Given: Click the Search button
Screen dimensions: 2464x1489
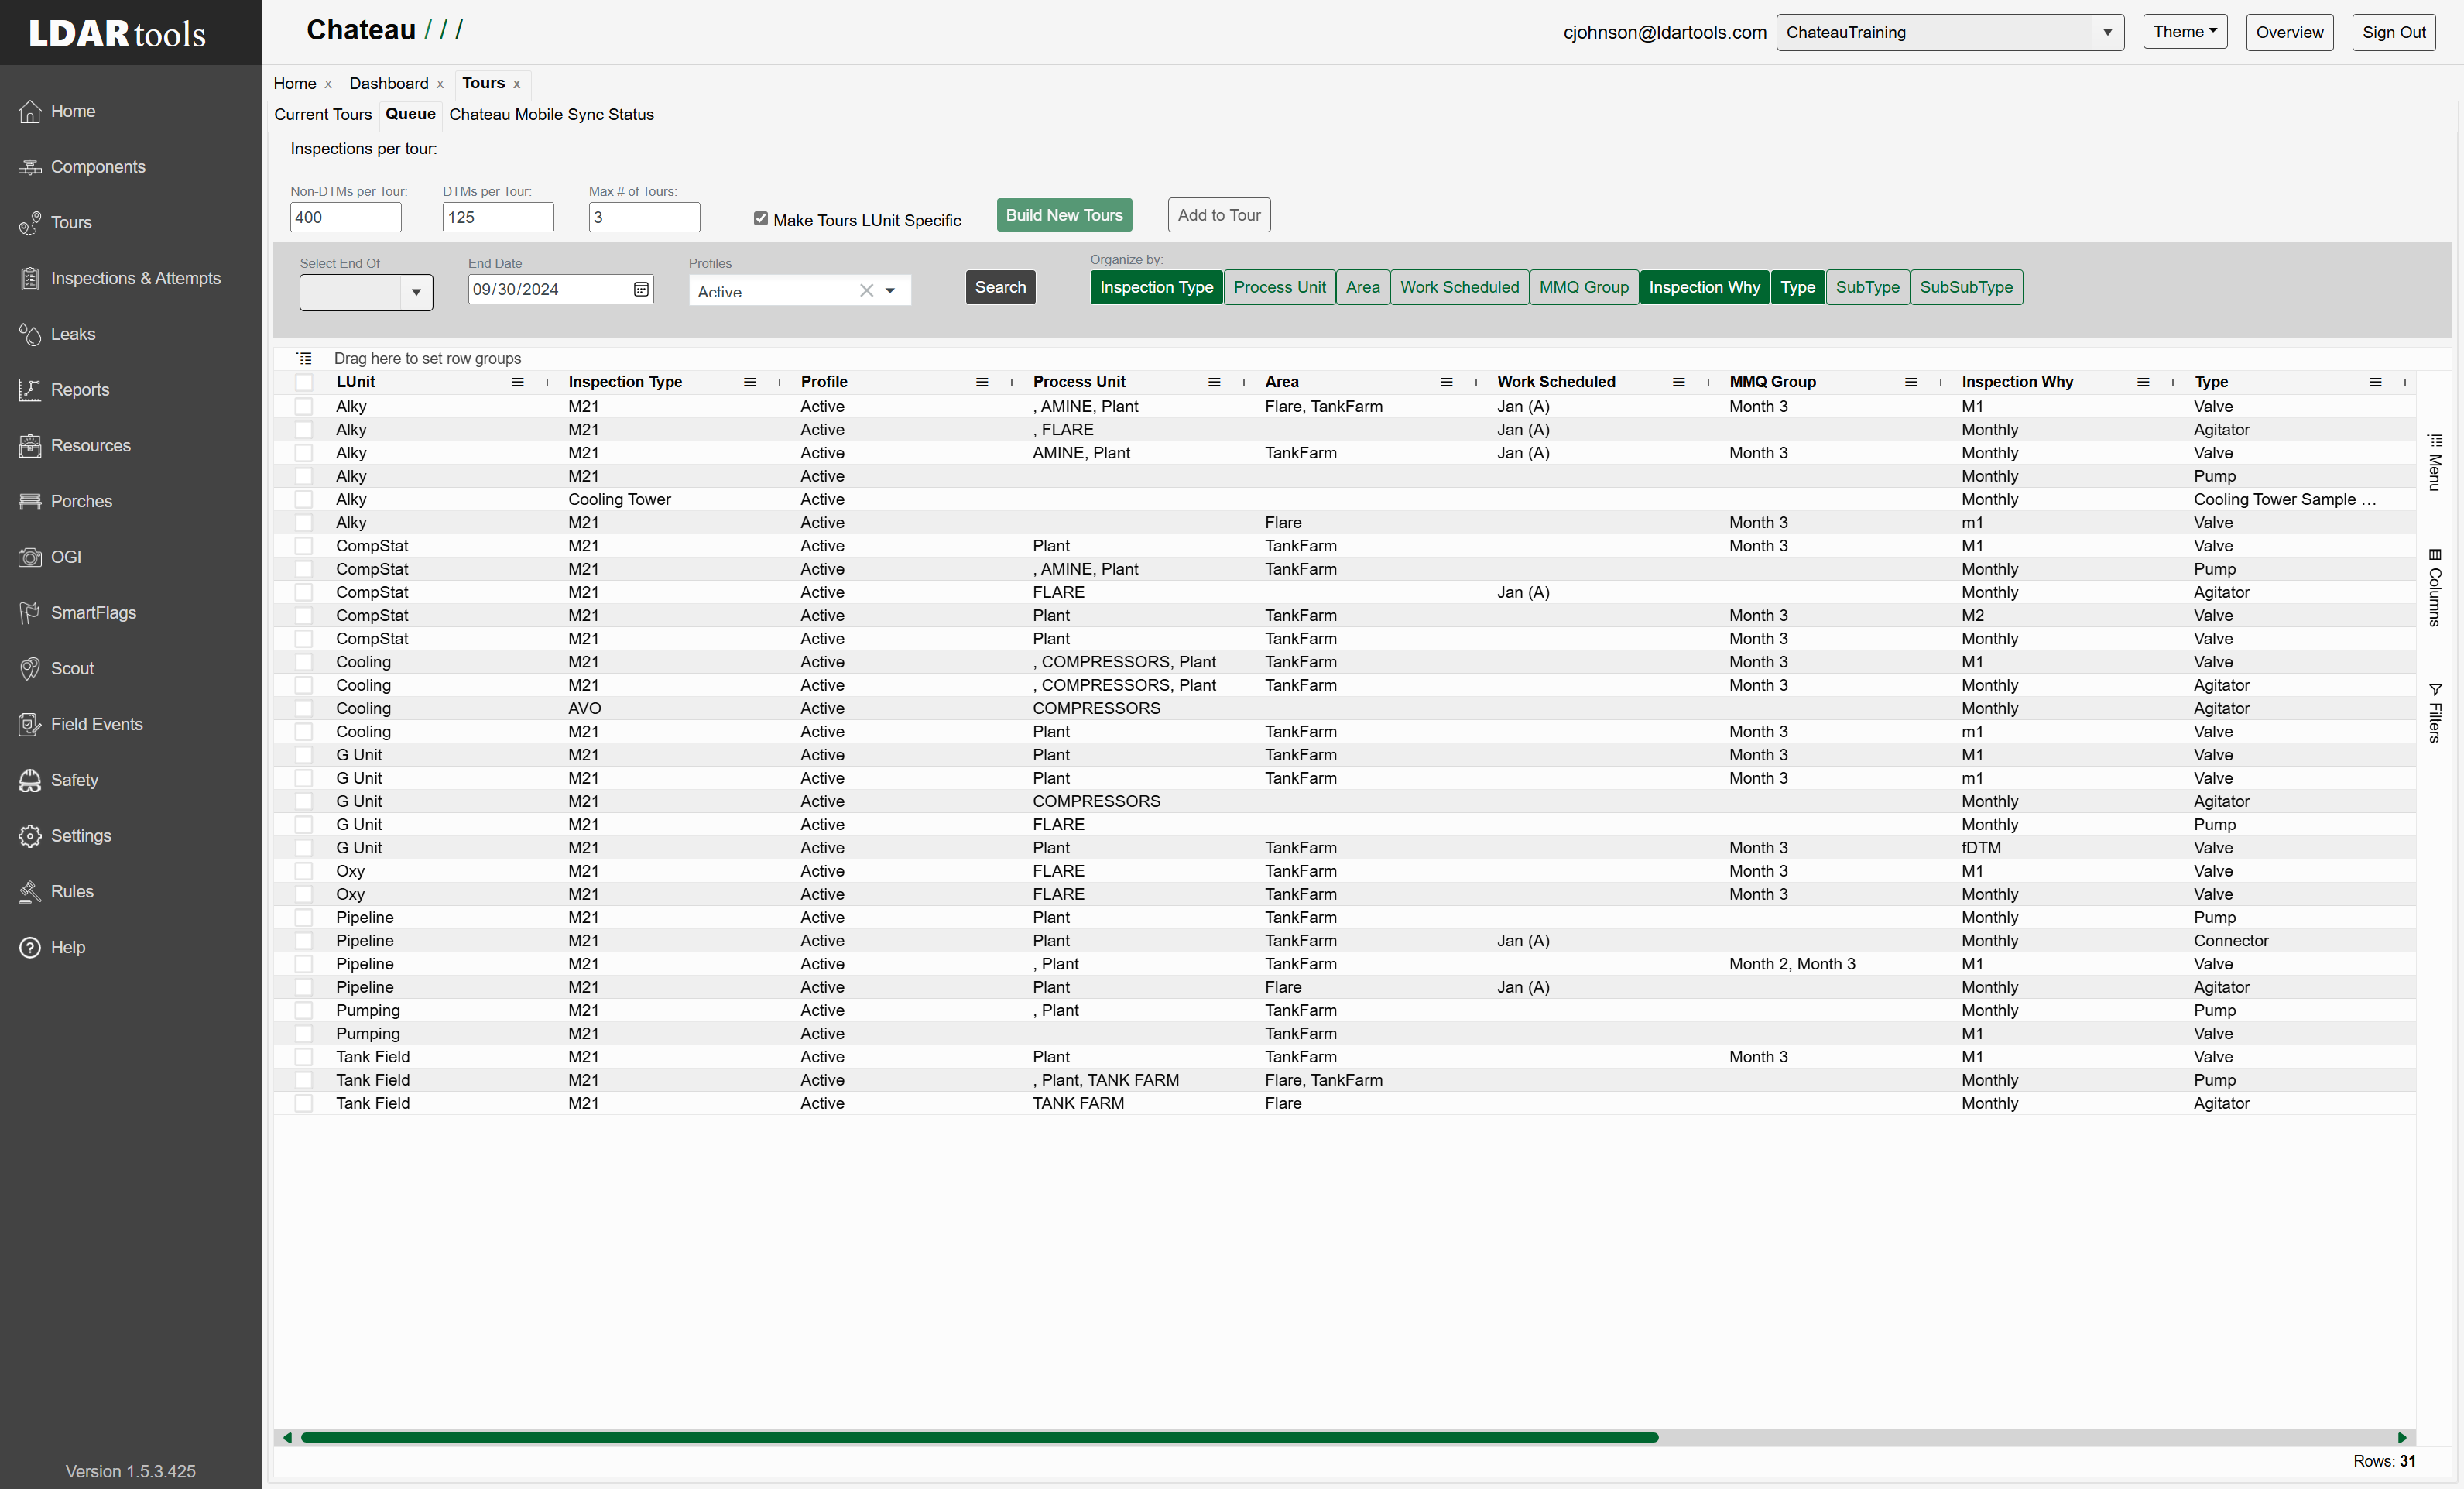Looking at the screenshot, I should pos(1000,287).
